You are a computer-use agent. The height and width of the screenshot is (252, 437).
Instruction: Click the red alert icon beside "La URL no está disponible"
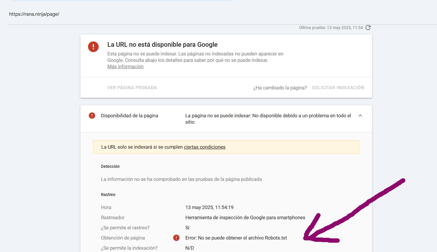click(x=93, y=47)
